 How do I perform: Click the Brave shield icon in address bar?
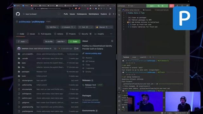pyautogui.click(x=76, y=9)
